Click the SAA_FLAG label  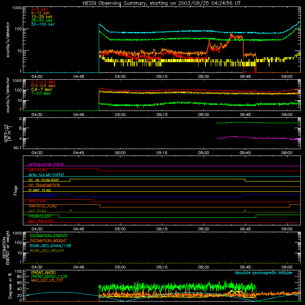click(x=37, y=201)
